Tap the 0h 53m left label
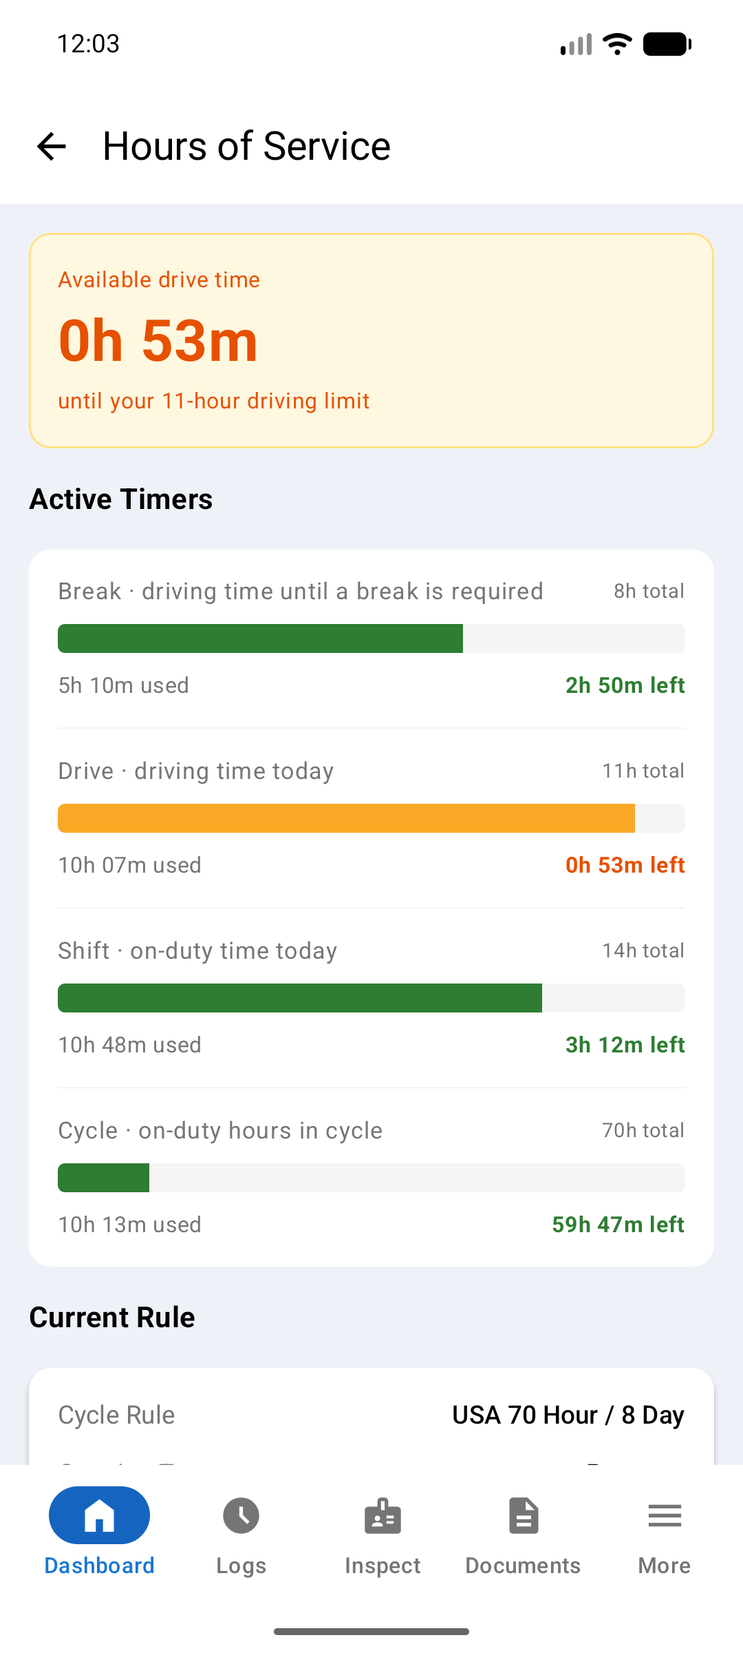This screenshot has width=743, height=1653. coord(625,865)
